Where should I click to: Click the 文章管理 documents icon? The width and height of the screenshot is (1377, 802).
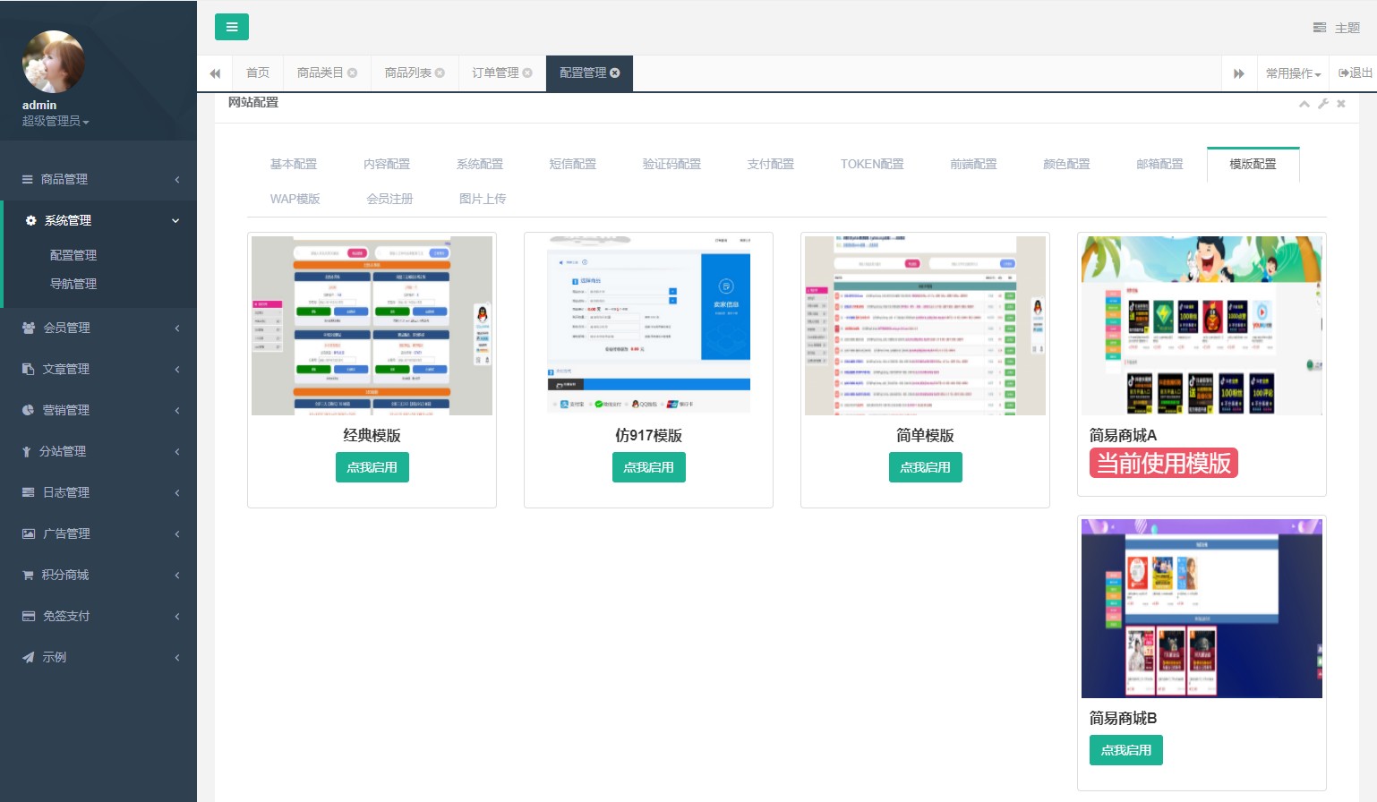point(28,369)
